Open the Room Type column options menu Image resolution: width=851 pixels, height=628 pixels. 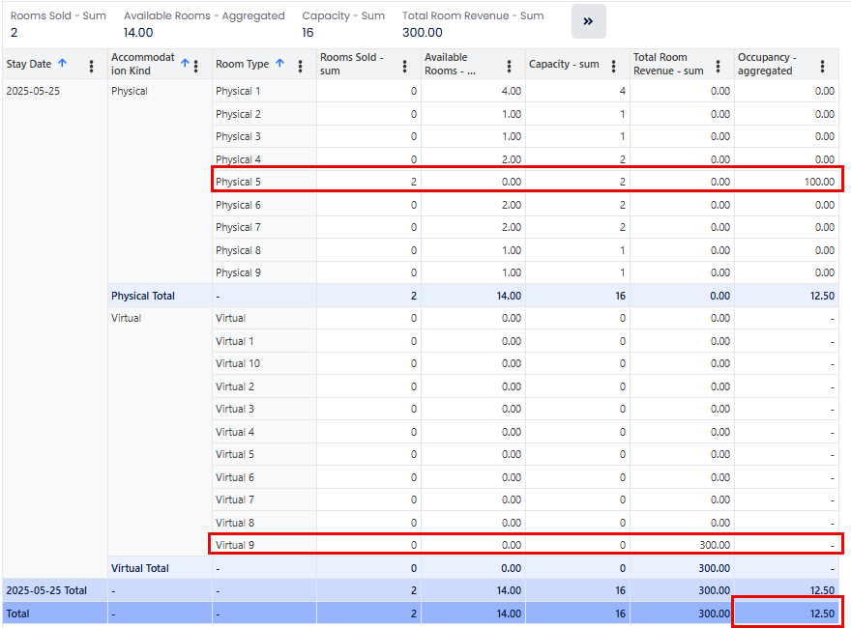coord(301,66)
